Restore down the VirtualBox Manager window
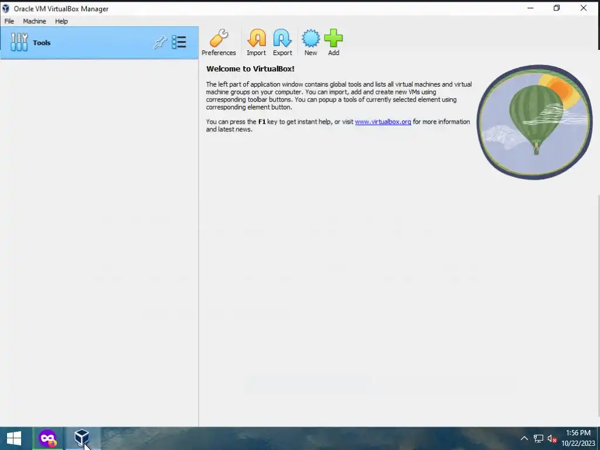This screenshot has width=600, height=450. 557,8
